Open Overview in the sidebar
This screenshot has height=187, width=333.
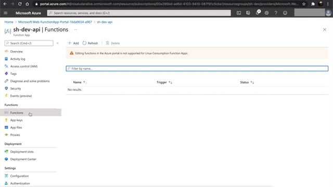[x=16, y=51]
